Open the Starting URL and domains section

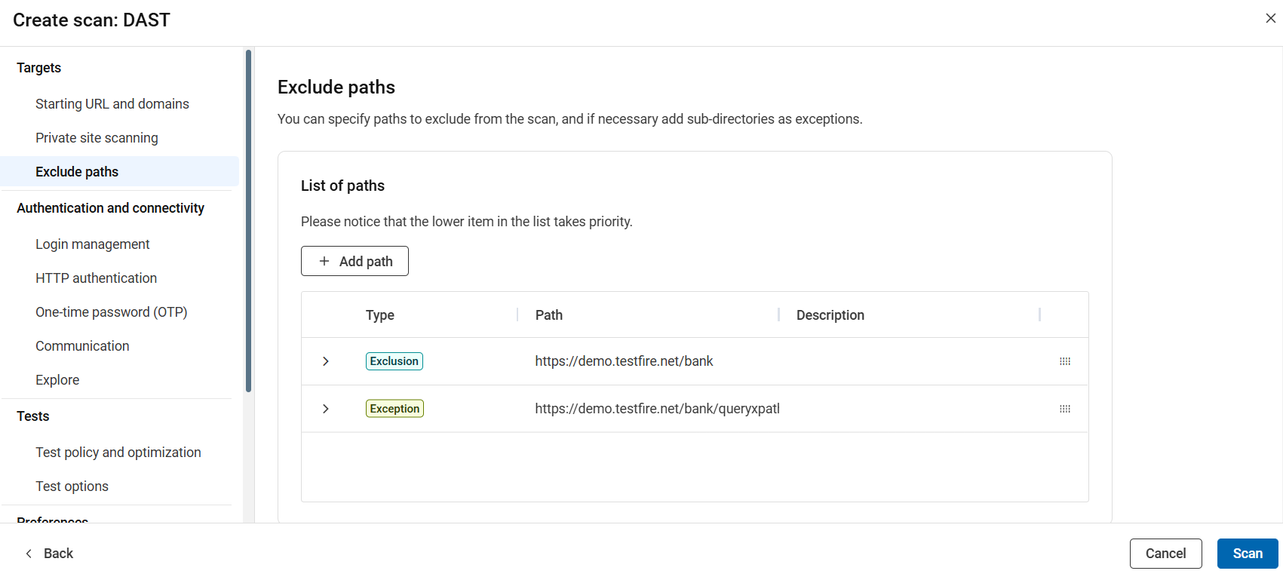tap(112, 103)
